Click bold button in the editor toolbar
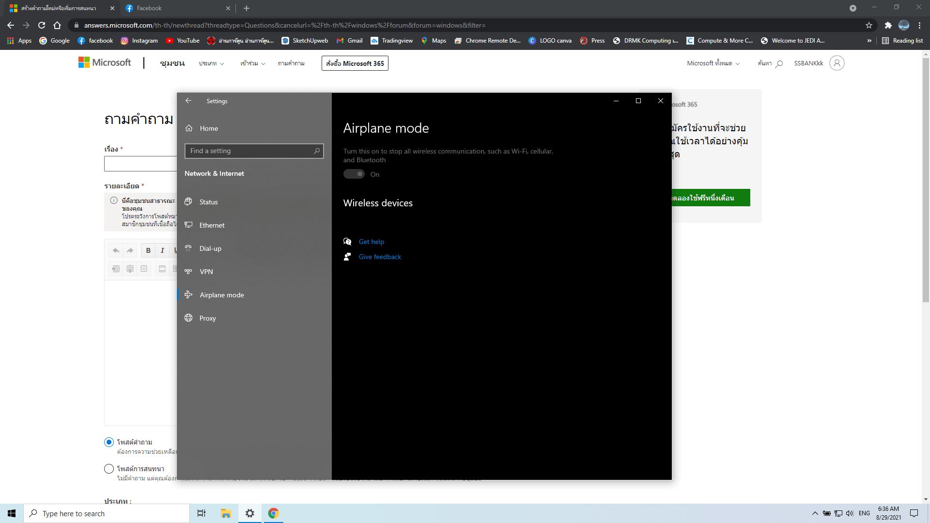 click(x=148, y=250)
